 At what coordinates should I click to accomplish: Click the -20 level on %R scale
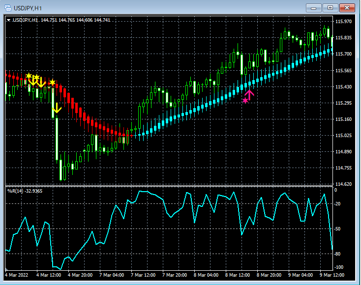[337, 204]
